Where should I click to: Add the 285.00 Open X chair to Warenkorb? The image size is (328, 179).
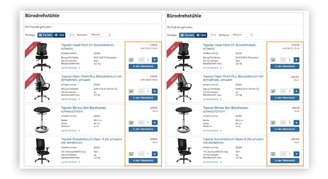[285, 160]
